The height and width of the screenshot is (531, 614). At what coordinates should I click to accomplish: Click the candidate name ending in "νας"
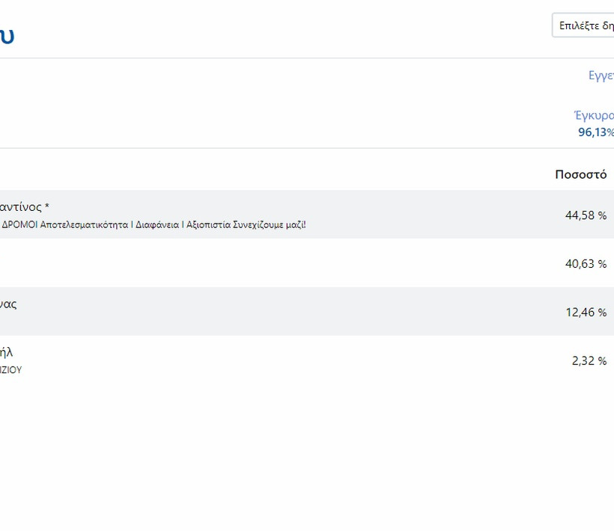coord(8,304)
